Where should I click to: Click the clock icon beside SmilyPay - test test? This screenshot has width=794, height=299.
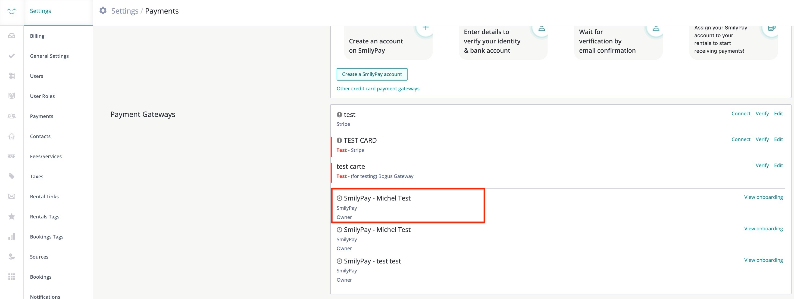coord(339,261)
